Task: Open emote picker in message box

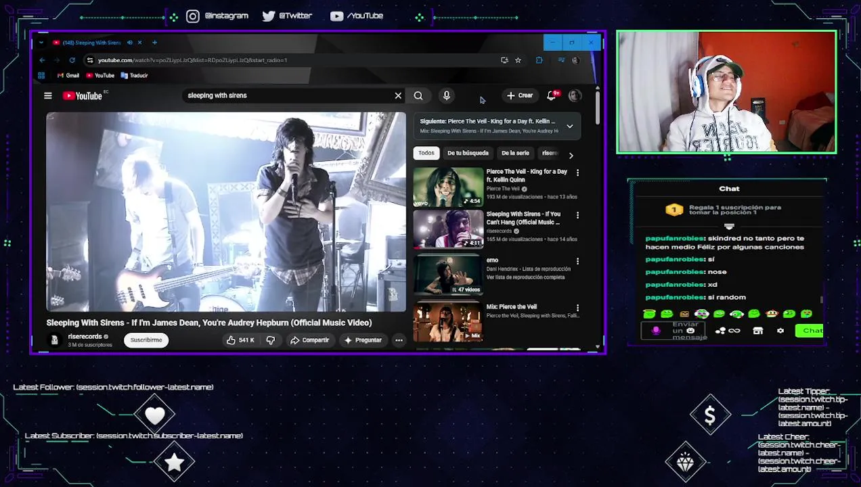Action: click(690, 331)
